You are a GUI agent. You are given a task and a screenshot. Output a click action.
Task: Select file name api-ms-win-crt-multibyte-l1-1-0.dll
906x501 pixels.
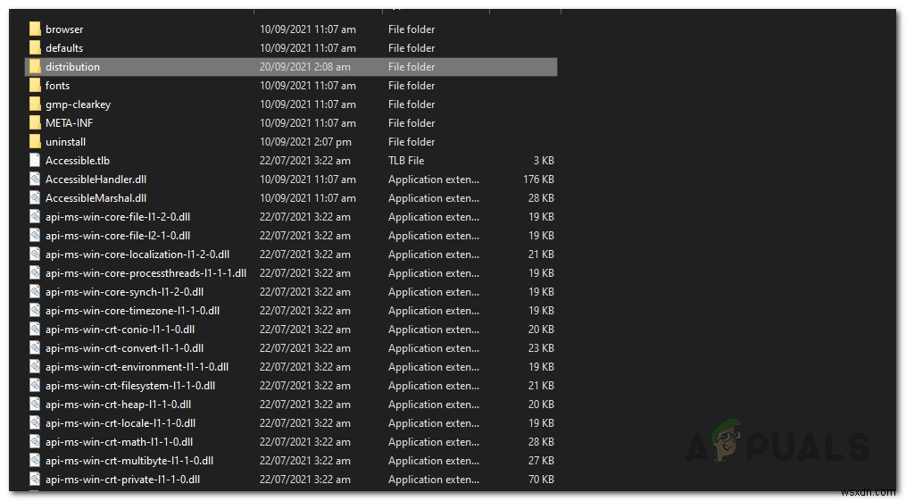pos(129,461)
